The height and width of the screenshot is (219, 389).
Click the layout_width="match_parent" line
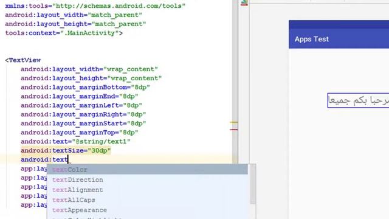coord(74,15)
